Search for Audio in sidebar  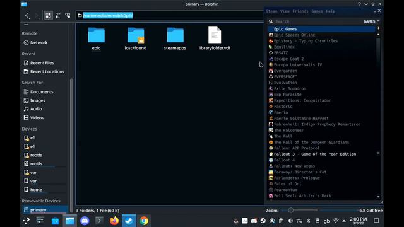(33, 109)
